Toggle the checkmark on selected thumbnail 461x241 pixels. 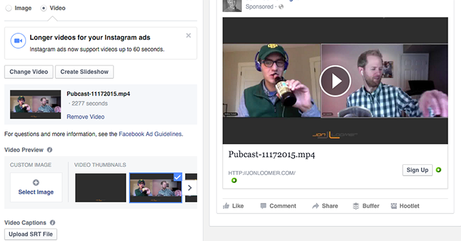tap(178, 177)
